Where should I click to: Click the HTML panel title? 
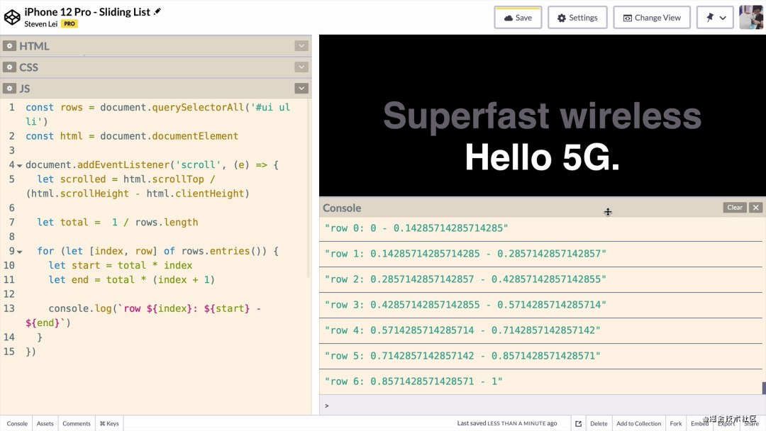coord(34,46)
